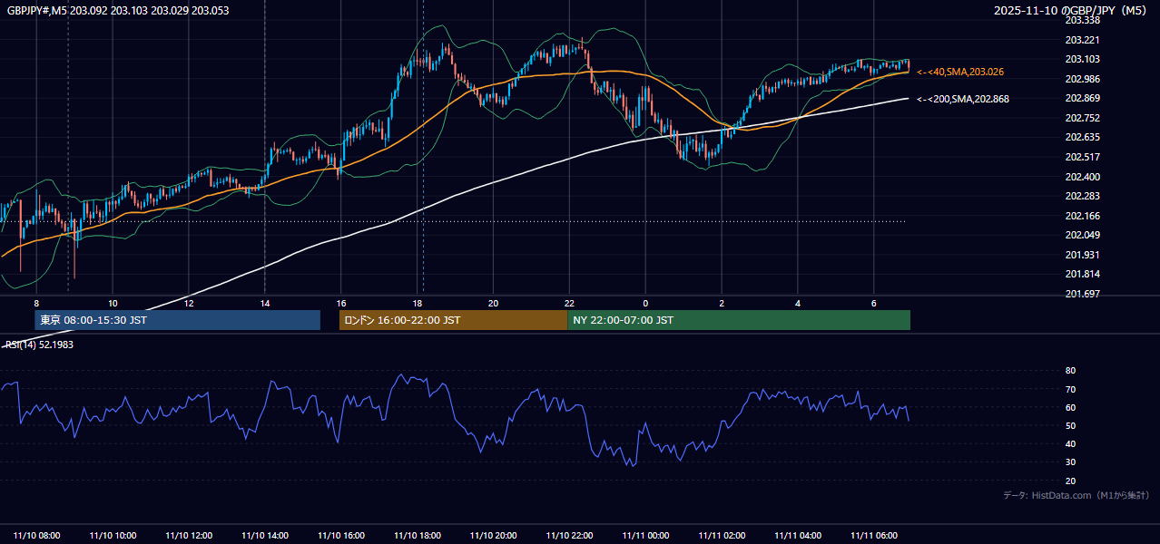Click RSI scale level 80

pyautogui.click(x=1070, y=371)
